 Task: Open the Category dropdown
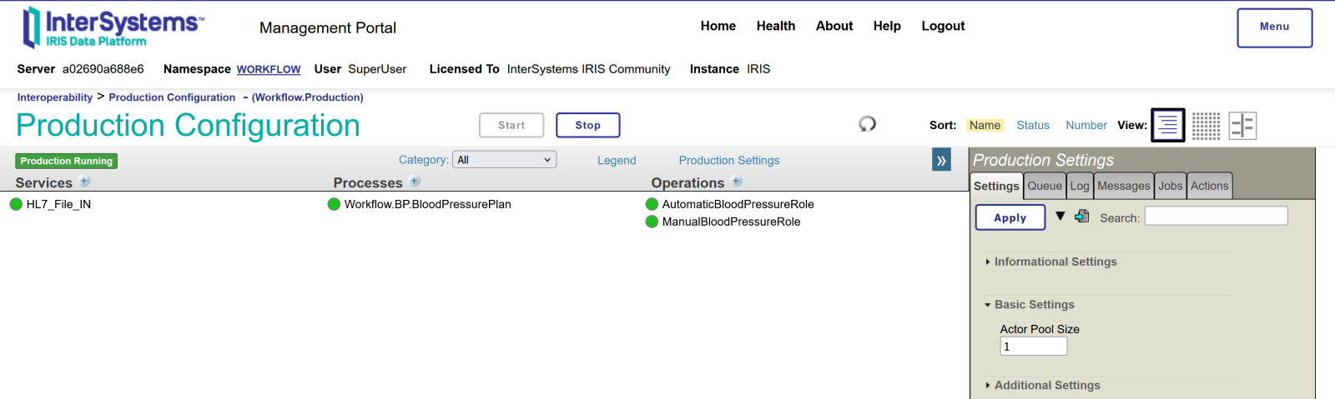504,160
